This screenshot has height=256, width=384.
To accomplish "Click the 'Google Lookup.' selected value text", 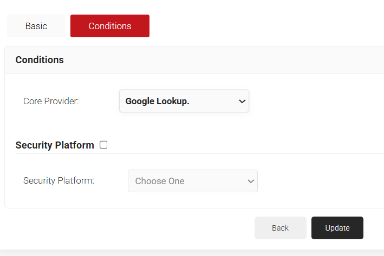I will (157, 101).
